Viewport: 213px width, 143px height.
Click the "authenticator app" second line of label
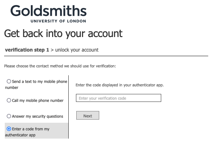(20, 135)
